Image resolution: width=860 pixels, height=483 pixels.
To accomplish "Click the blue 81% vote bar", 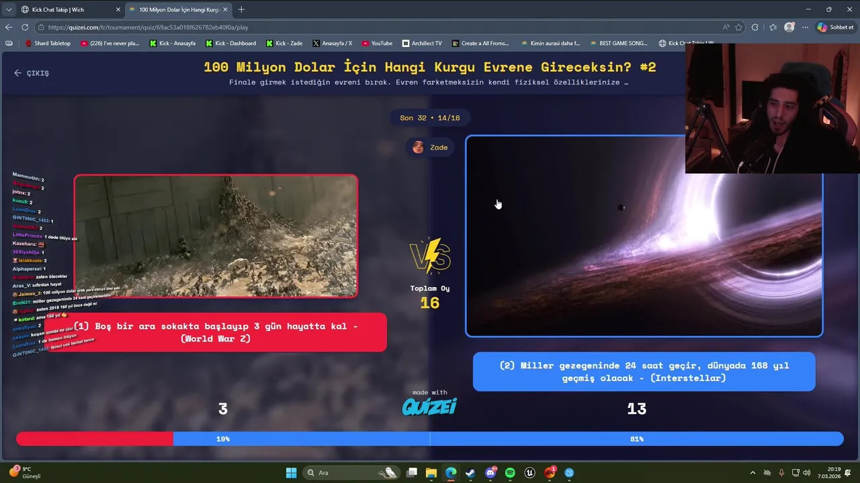I will tap(508, 439).
